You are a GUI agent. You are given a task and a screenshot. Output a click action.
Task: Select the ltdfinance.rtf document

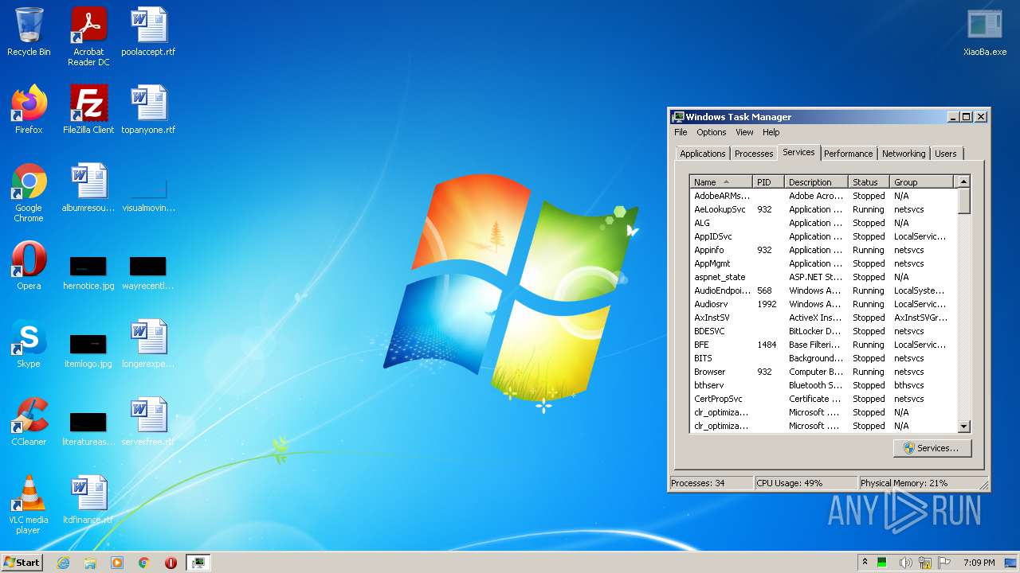[x=88, y=500]
